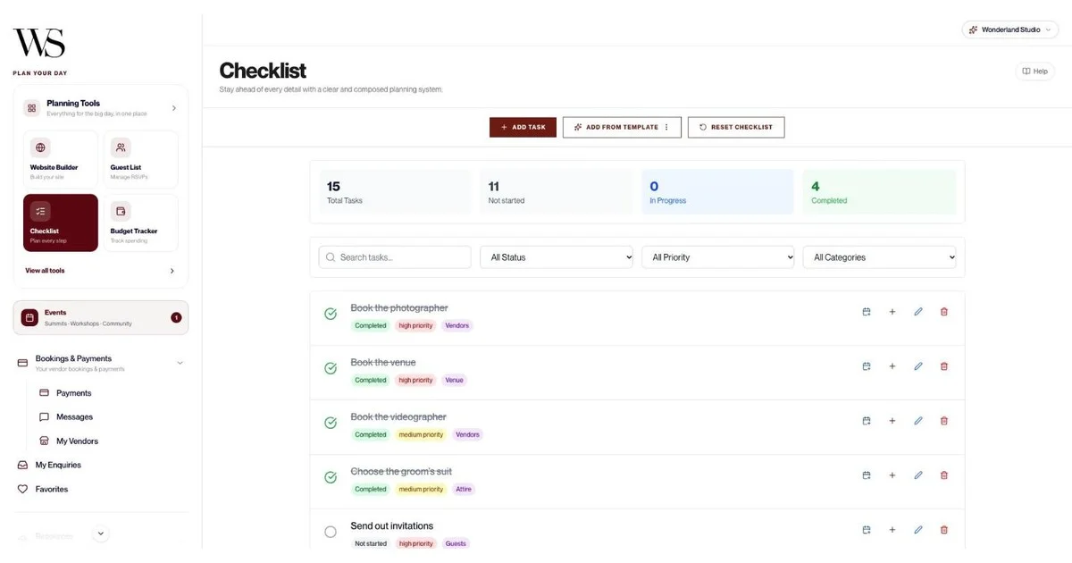
Task: Open calendar icon for Book the videographer
Action: pos(867,421)
